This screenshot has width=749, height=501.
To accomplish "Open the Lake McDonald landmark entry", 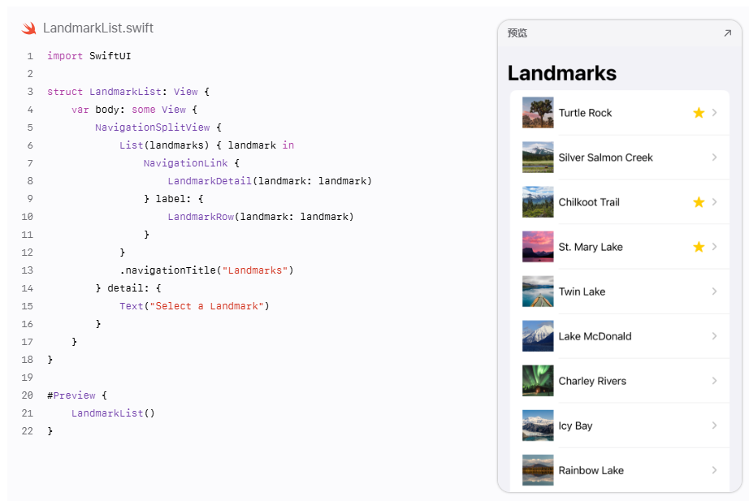I will tap(620, 335).
